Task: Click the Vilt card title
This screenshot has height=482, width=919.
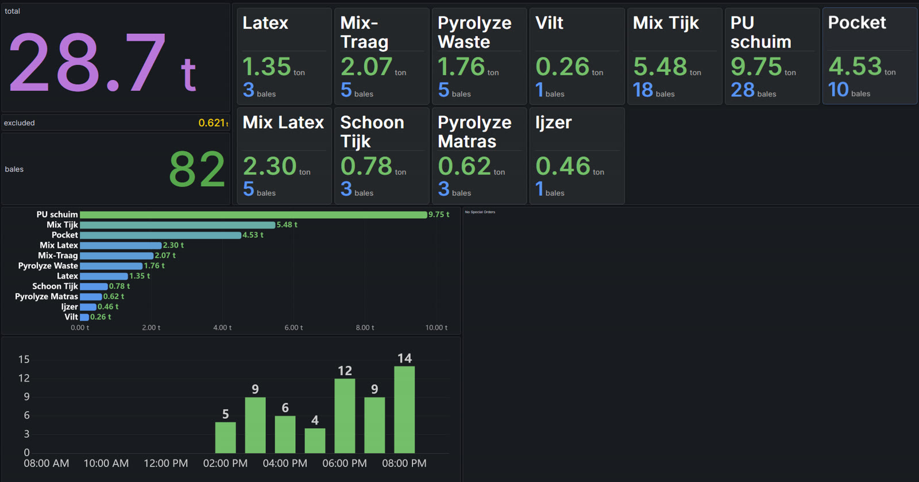Action: 549,23
